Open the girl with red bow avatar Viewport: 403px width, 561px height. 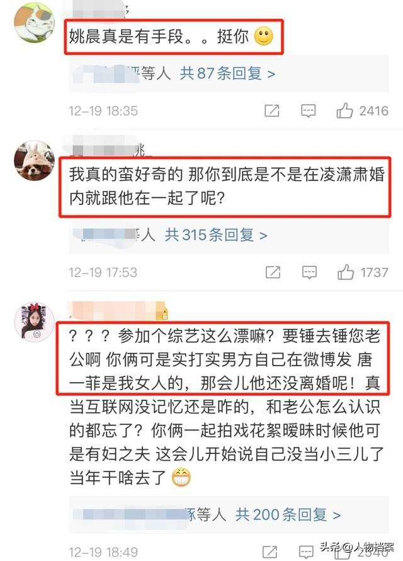(34, 322)
